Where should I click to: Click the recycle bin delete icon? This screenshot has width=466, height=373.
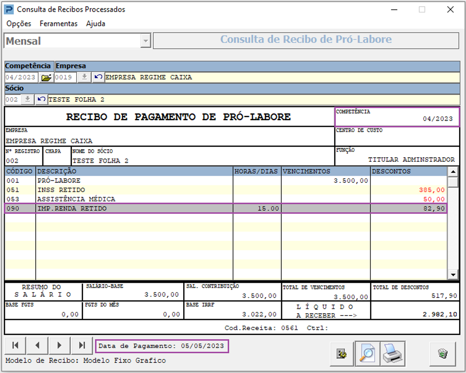point(442,354)
